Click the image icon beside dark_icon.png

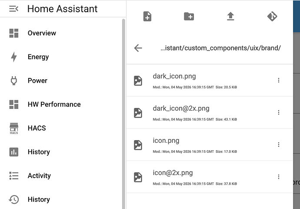pos(138,81)
